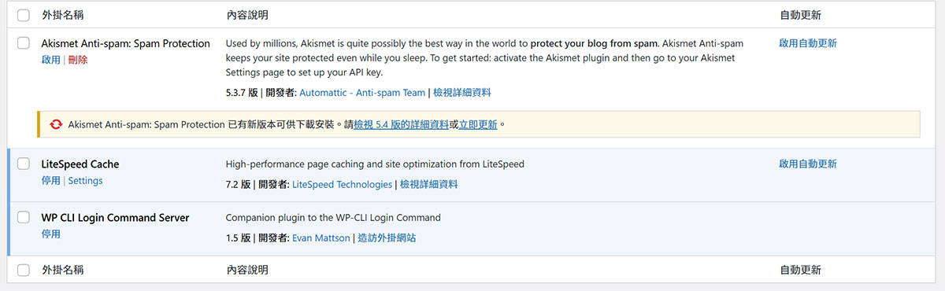Tick the Akismet Anti-spam plugin checkbox
945x291 pixels.
[24, 44]
